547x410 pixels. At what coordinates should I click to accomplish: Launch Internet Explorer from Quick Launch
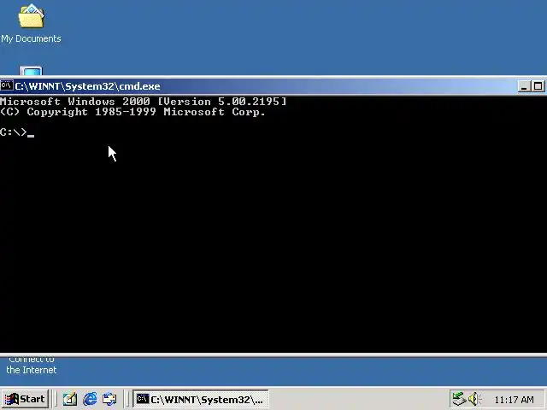(x=90, y=399)
